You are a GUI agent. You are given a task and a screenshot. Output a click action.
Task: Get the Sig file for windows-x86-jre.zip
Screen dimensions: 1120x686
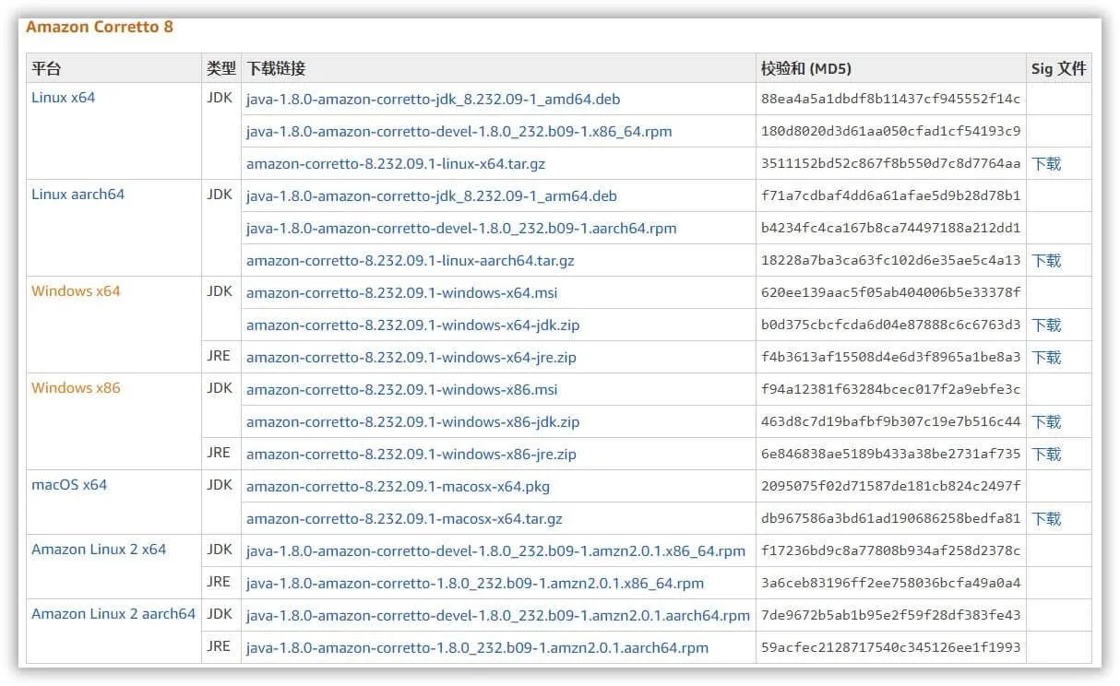[1046, 454]
